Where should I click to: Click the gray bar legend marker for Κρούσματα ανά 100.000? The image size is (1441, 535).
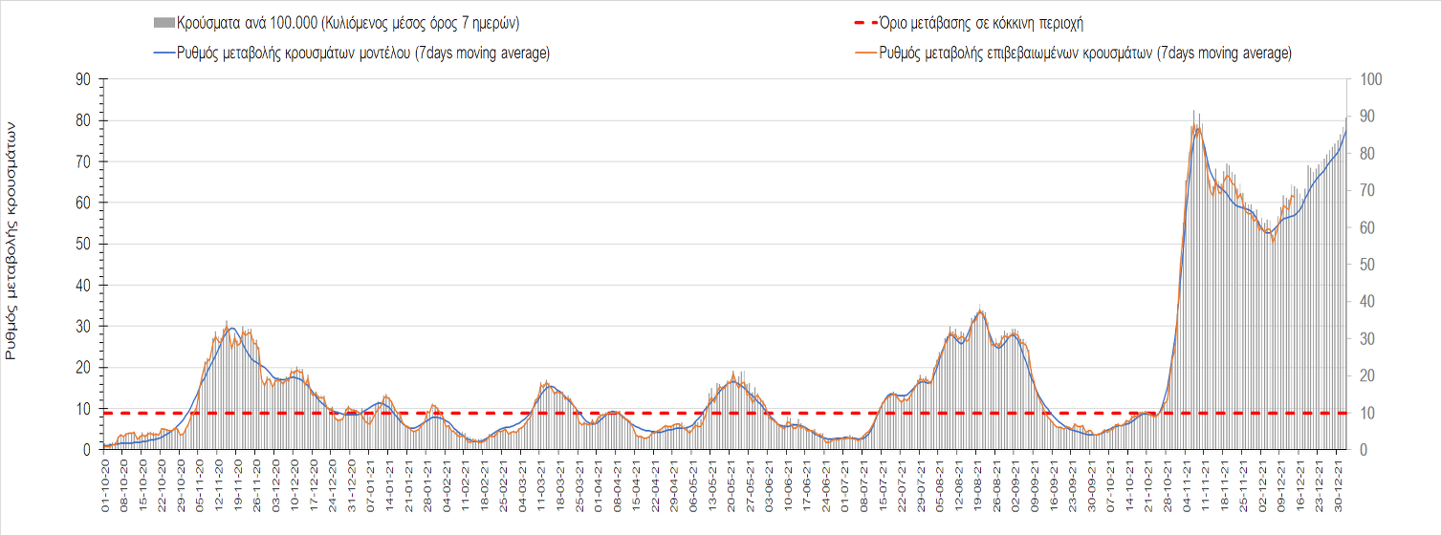pos(164,23)
